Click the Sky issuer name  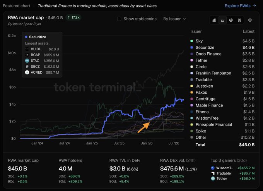click(x=199, y=41)
